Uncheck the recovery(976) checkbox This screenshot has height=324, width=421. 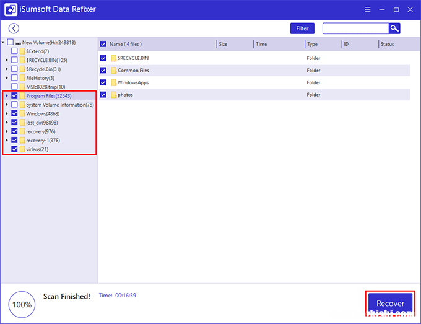14,131
